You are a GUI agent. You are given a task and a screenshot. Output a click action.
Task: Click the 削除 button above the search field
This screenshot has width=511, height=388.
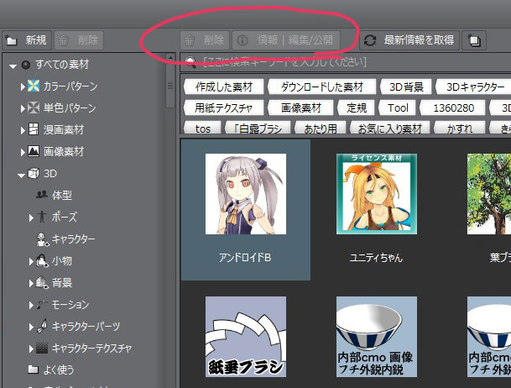click(205, 40)
